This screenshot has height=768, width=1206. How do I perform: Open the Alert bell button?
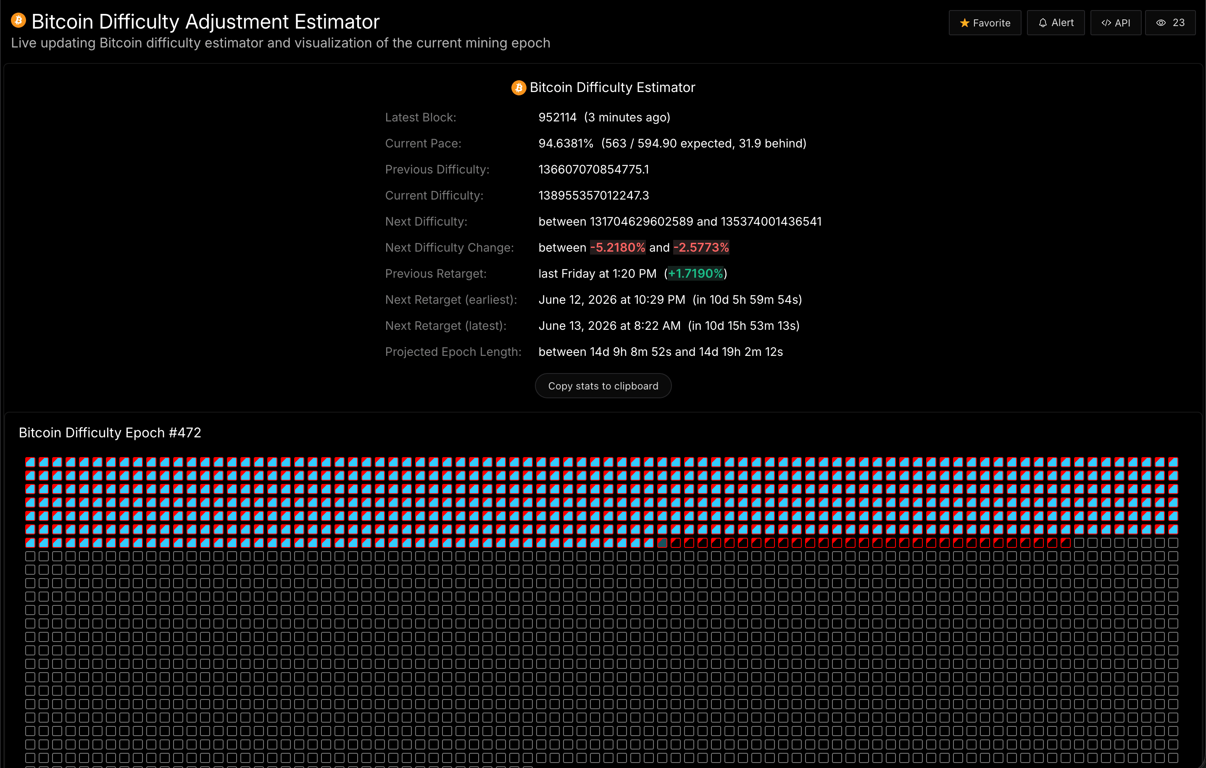(1055, 23)
